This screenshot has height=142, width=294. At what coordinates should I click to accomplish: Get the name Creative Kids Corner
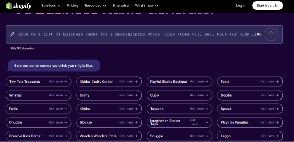pos(38,136)
